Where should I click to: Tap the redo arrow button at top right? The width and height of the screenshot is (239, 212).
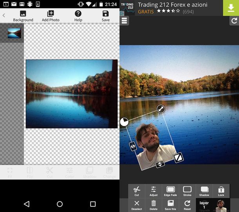234,21
